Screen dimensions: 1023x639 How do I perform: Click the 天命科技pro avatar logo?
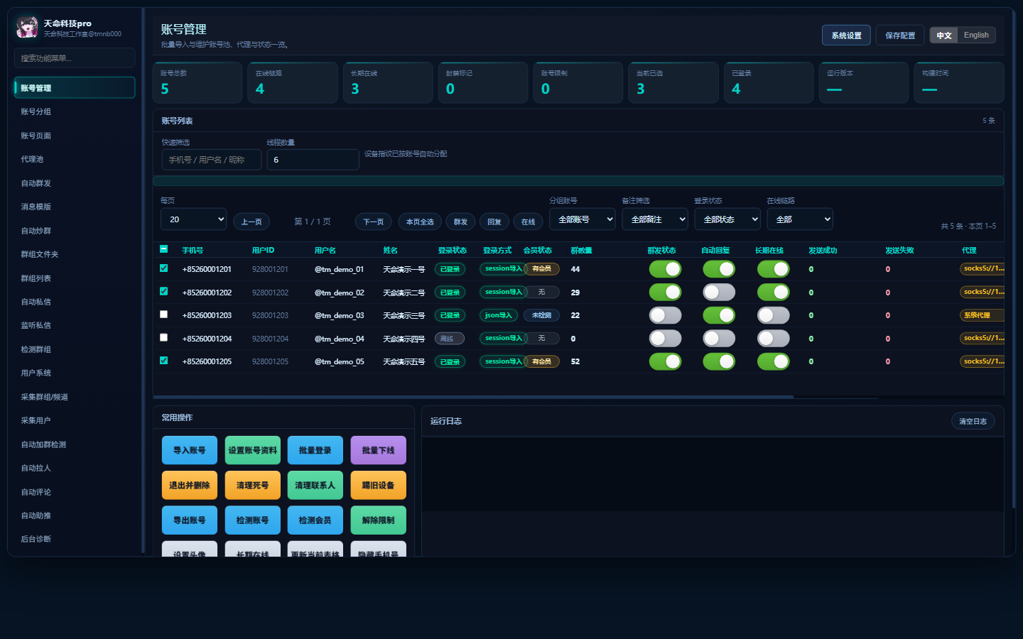(27, 28)
